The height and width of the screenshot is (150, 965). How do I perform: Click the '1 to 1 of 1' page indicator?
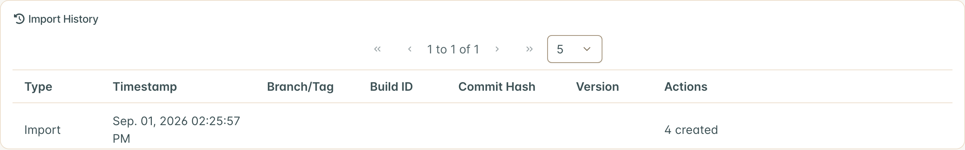pos(453,49)
